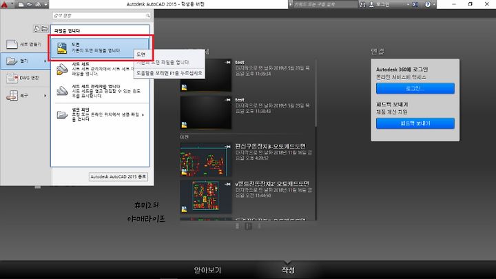Click the DWG icon on first test thumbnail
The width and height of the screenshot is (496, 279).
184,87
